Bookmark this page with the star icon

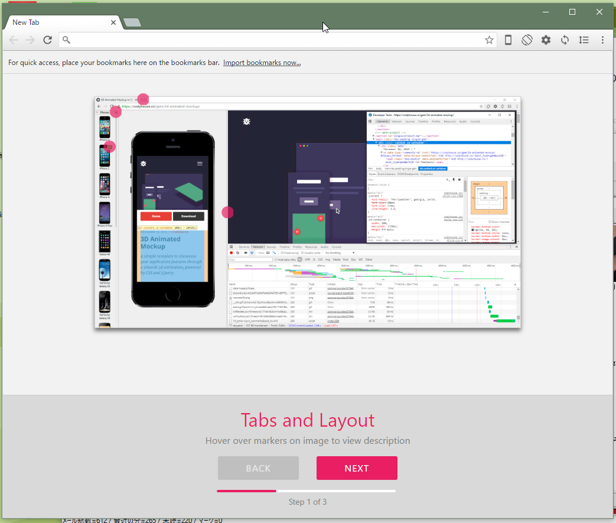[x=489, y=40]
